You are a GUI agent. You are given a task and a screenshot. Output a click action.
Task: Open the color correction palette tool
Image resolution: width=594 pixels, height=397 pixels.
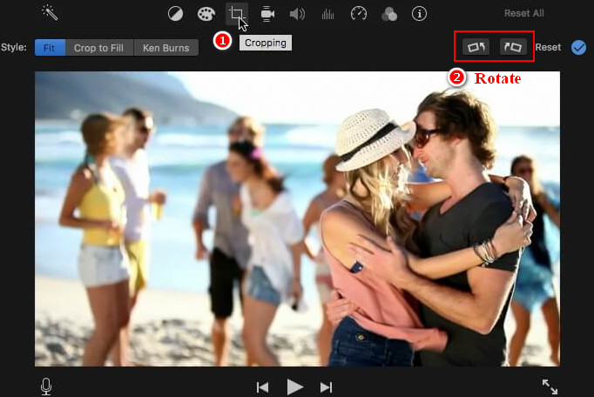coord(206,14)
